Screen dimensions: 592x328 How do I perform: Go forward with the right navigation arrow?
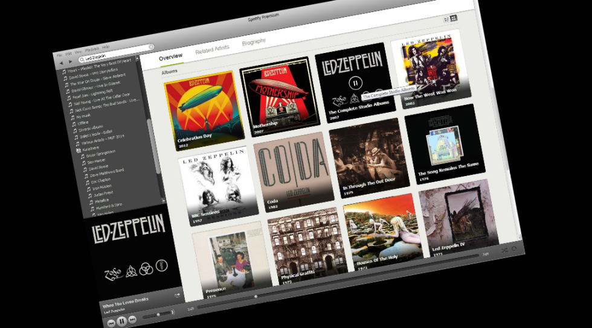70,61
